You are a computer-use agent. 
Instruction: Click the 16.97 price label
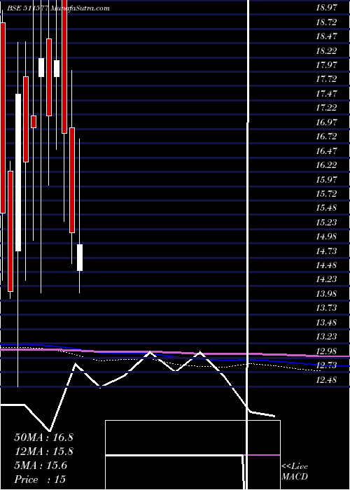(326, 122)
